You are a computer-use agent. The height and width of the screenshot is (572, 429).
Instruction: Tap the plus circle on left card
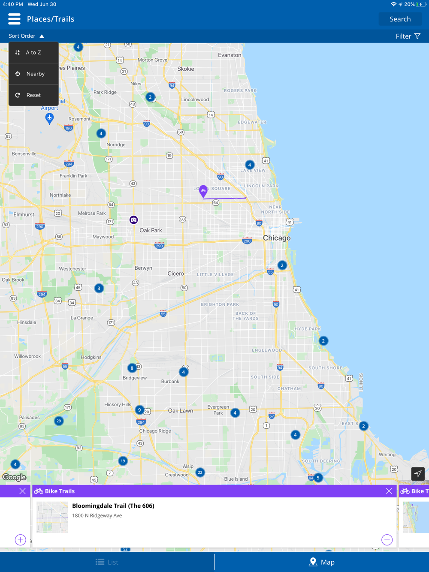pos(21,540)
